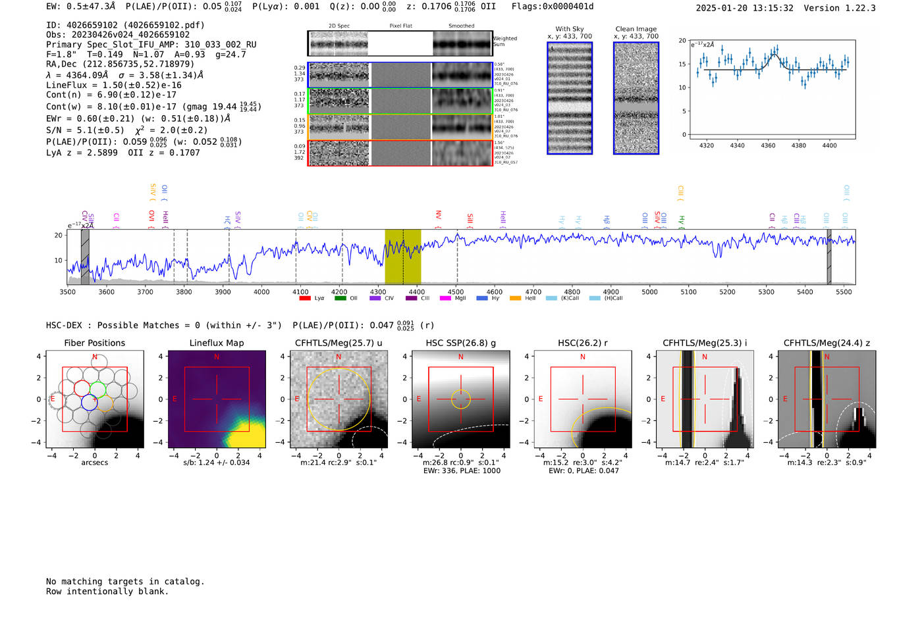922x627 pixels.
Task: Click the 2D Spec column header
Action: [x=339, y=26]
